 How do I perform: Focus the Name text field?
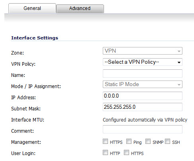click(143, 73)
